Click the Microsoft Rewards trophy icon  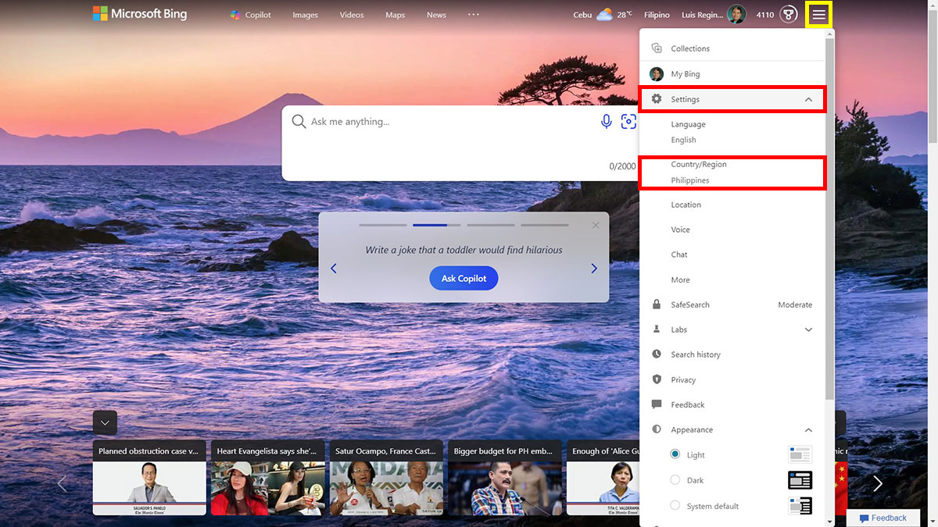pos(788,15)
